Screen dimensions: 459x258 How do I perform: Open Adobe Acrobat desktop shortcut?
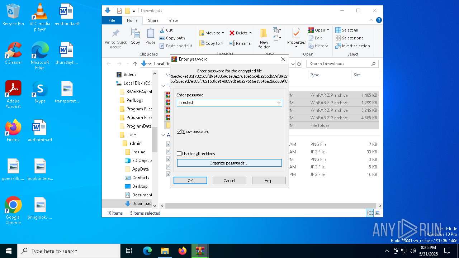click(x=13, y=94)
